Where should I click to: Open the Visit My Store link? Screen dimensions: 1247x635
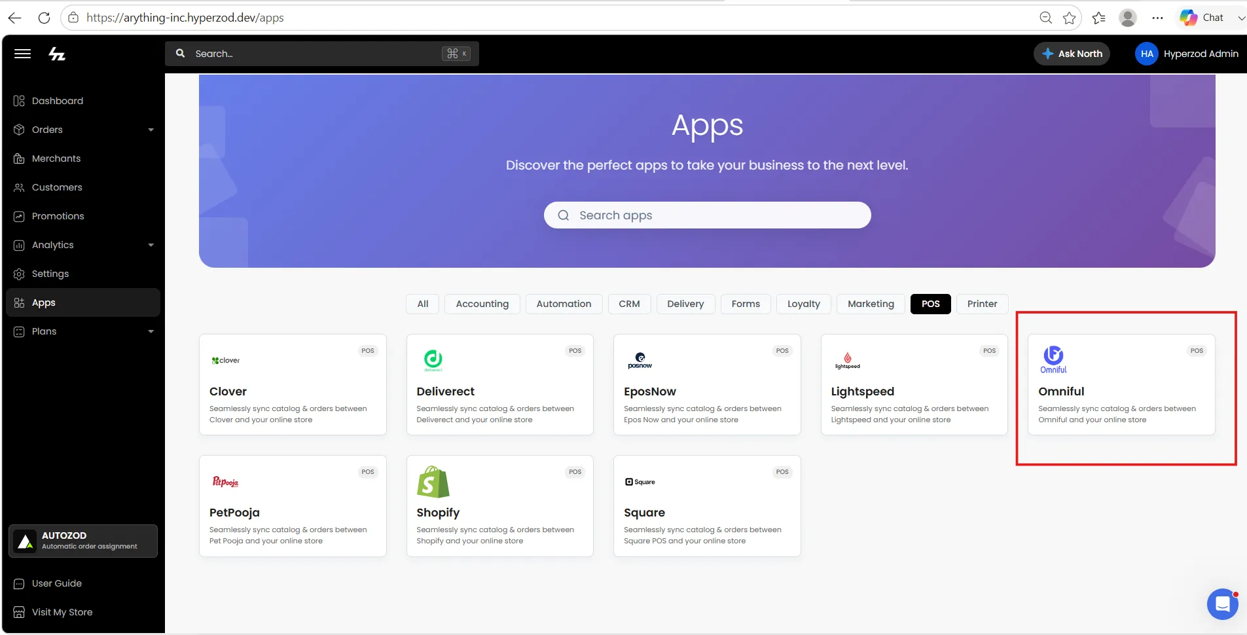(62, 612)
